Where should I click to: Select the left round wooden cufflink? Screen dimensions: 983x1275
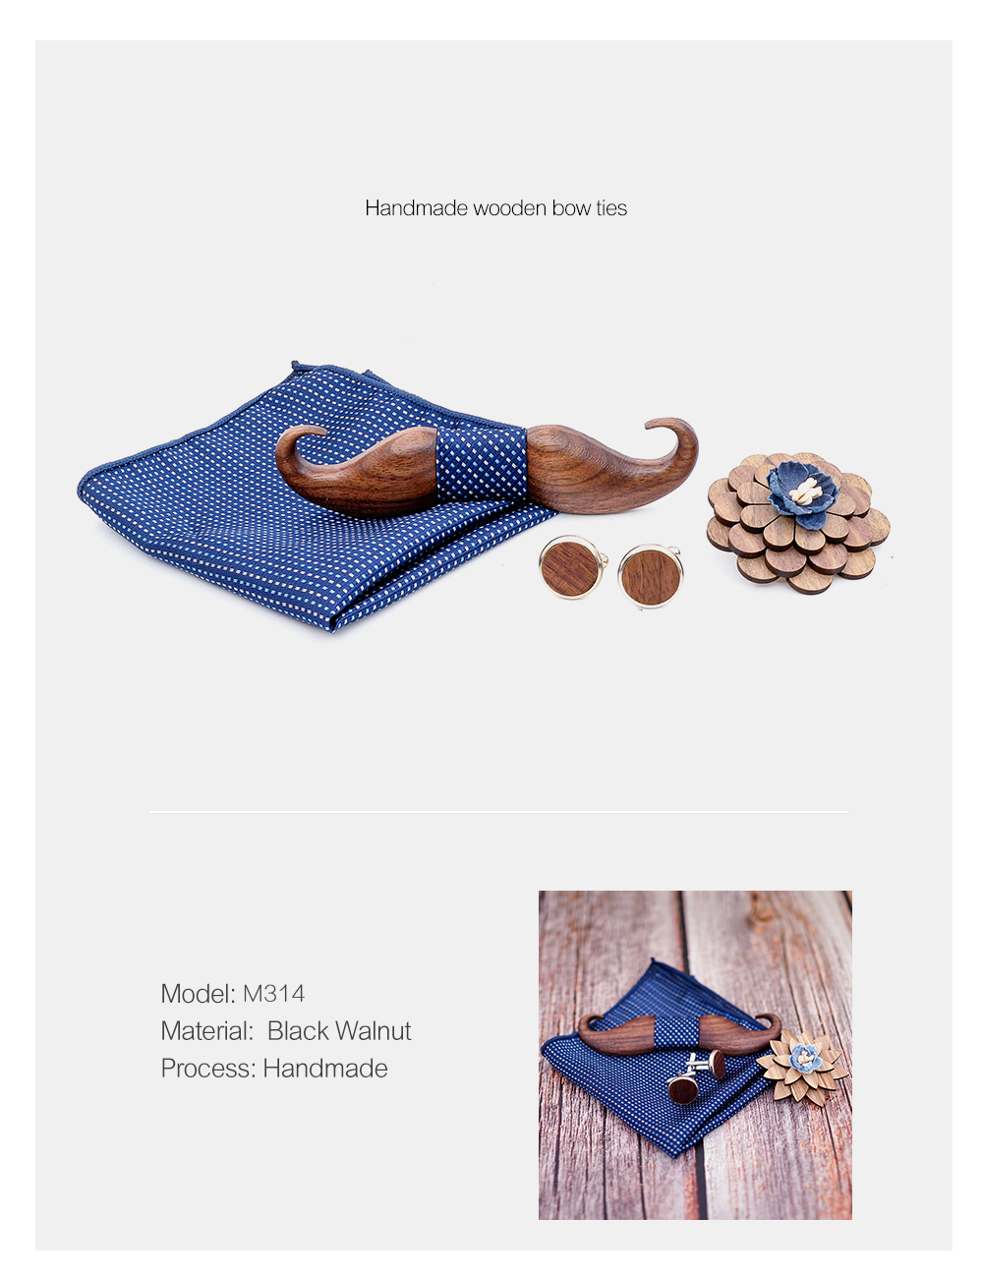click(572, 567)
